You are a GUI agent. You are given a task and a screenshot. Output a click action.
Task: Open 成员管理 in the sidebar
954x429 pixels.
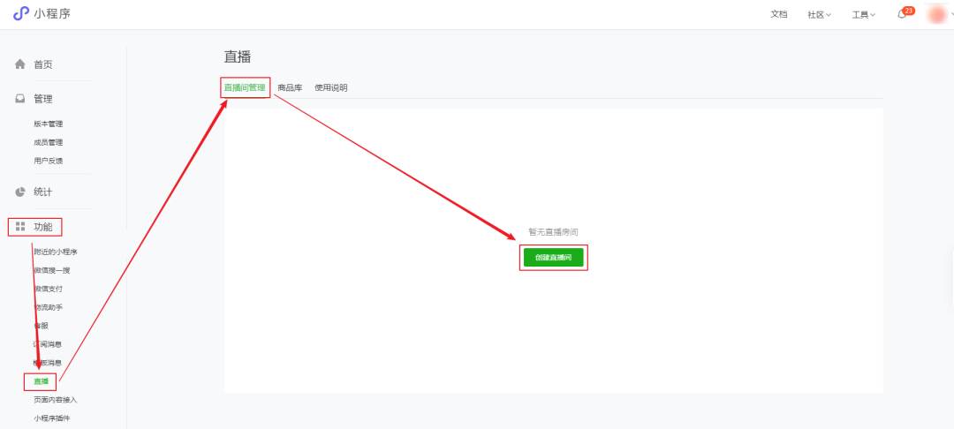point(48,142)
